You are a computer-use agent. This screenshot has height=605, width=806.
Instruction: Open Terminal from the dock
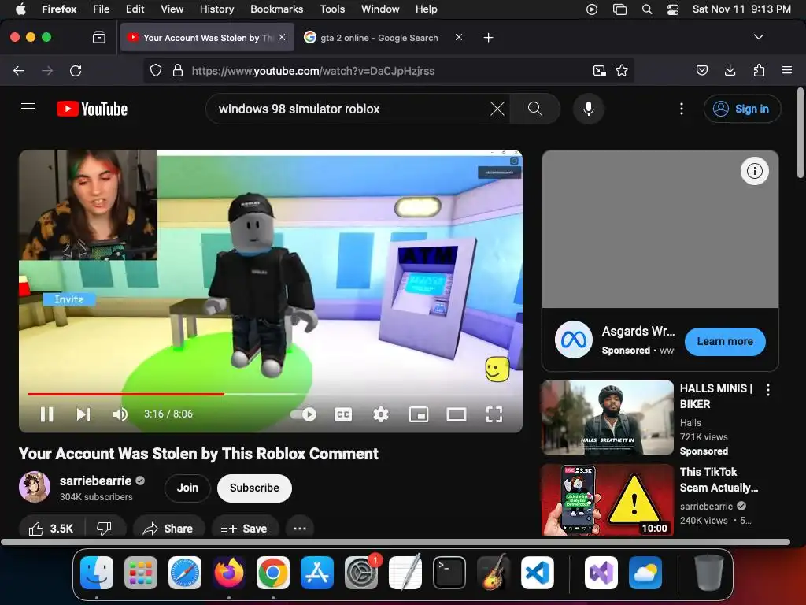click(x=449, y=573)
